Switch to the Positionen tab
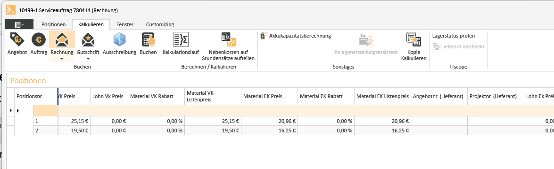This screenshot has width=554, height=169. click(x=54, y=24)
